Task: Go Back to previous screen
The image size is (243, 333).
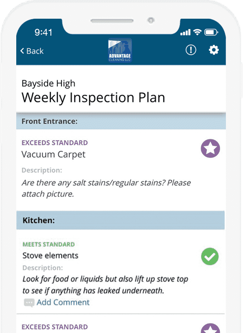Action: [x=32, y=51]
